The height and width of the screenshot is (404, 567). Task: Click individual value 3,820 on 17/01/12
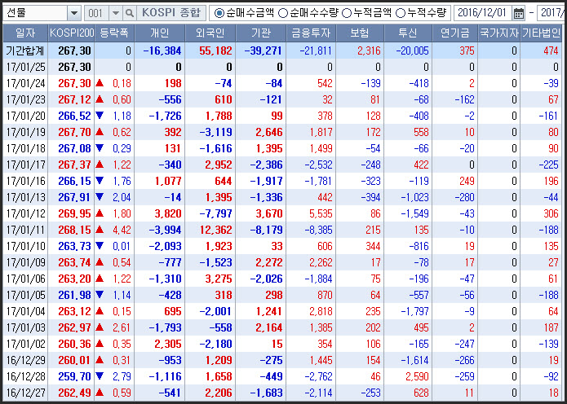168,213
